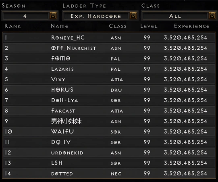Click the dotted necromancer entry
The image size is (218, 182).
click(109, 174)
